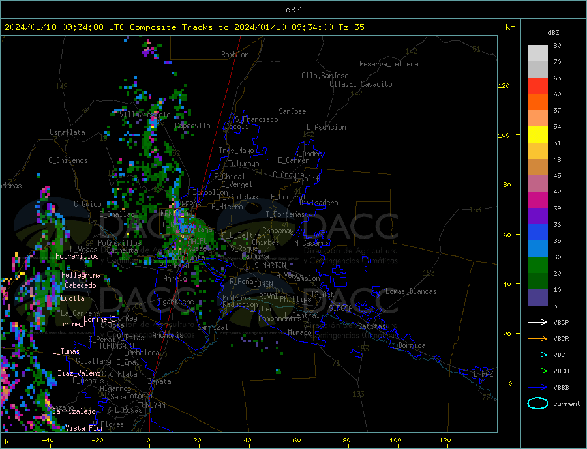Select the bright green swatch between 30 and 20
587x449 pixels.
click(x=537, y=265)
